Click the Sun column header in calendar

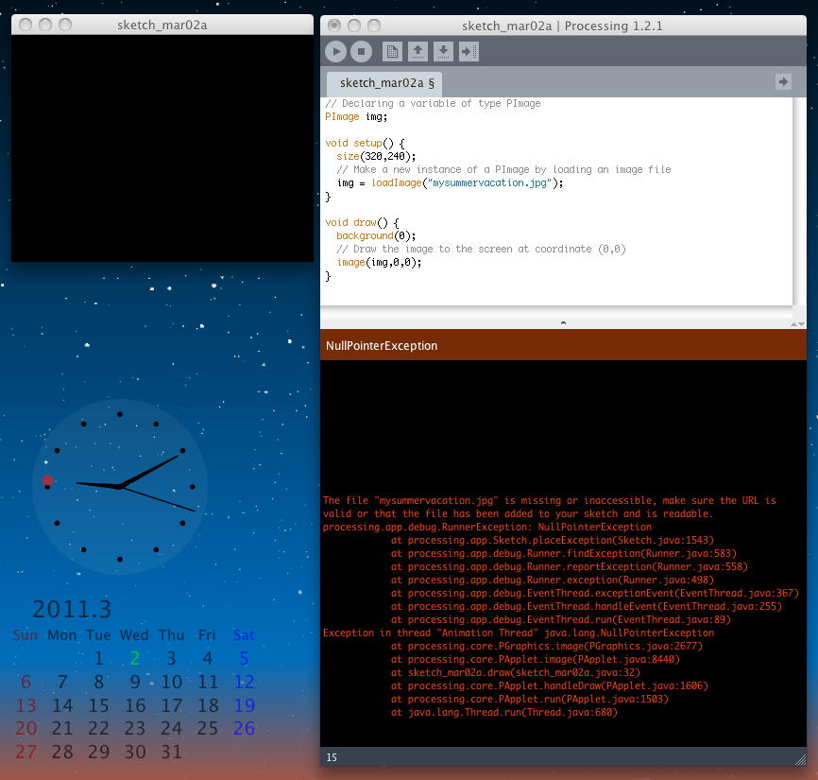[26, 634]
